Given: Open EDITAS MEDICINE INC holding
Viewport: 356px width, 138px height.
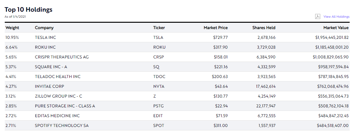Looking at the screenshot, I should [57, 116].
